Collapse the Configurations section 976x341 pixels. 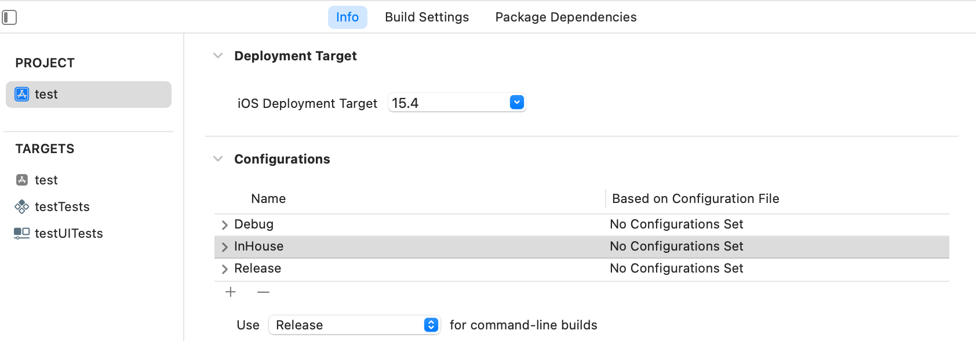pos(218,159)
